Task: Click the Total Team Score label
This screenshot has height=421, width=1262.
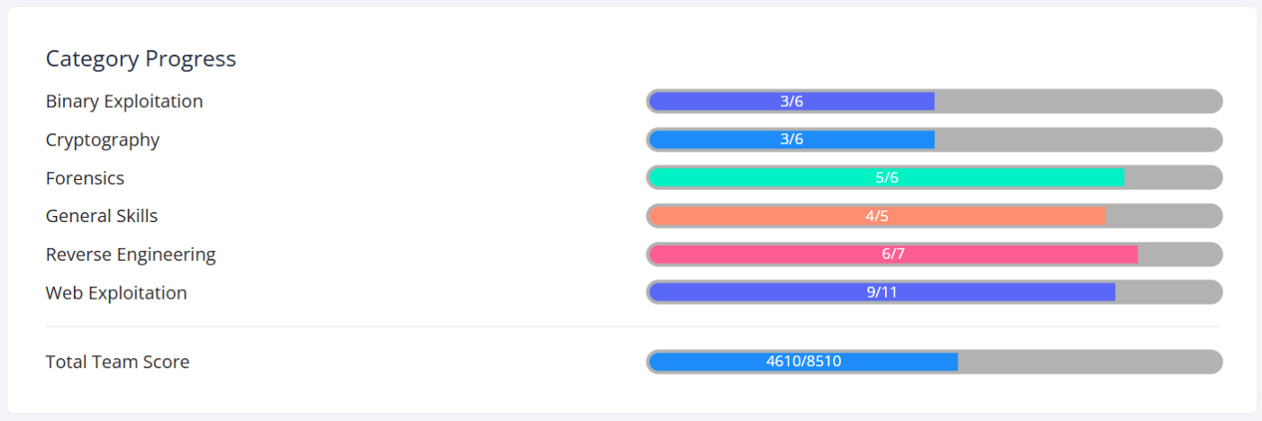Action: coord(117,363)
